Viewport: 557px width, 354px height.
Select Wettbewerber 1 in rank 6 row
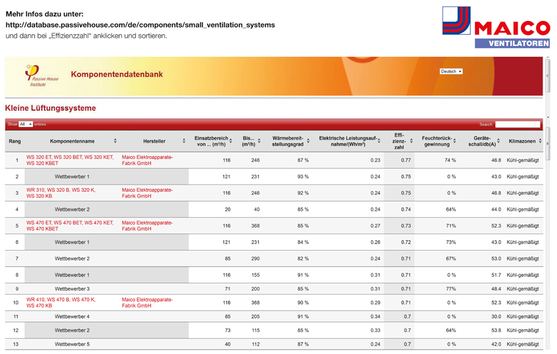coord(72,242)
